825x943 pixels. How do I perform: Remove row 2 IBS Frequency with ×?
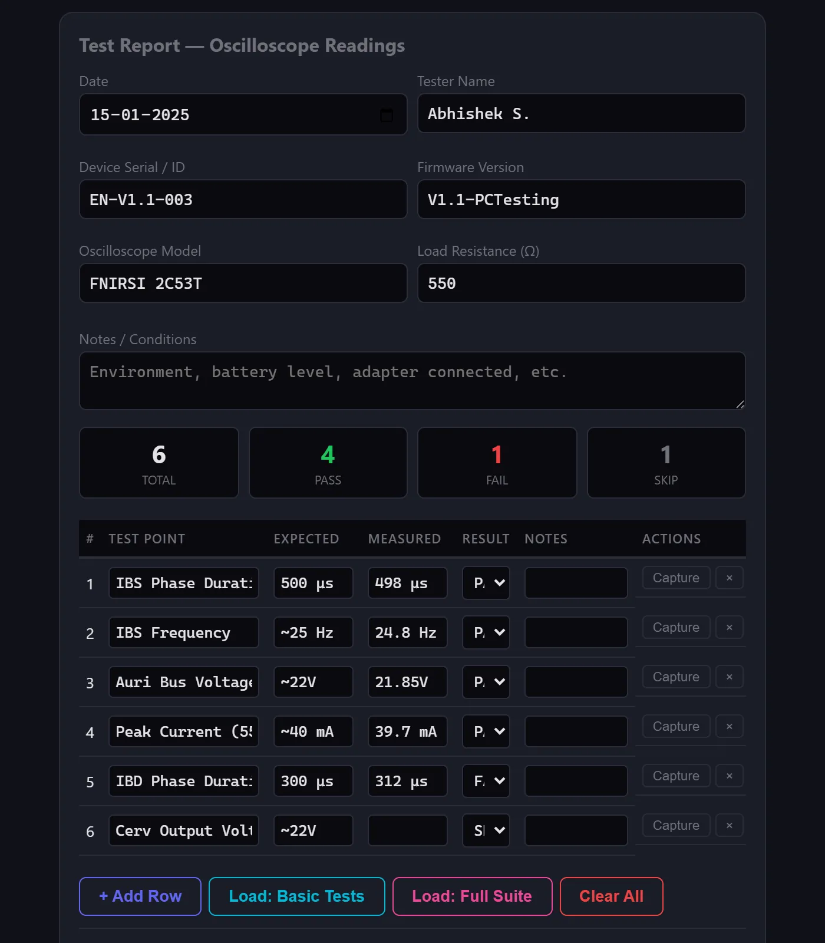[729, 628]
